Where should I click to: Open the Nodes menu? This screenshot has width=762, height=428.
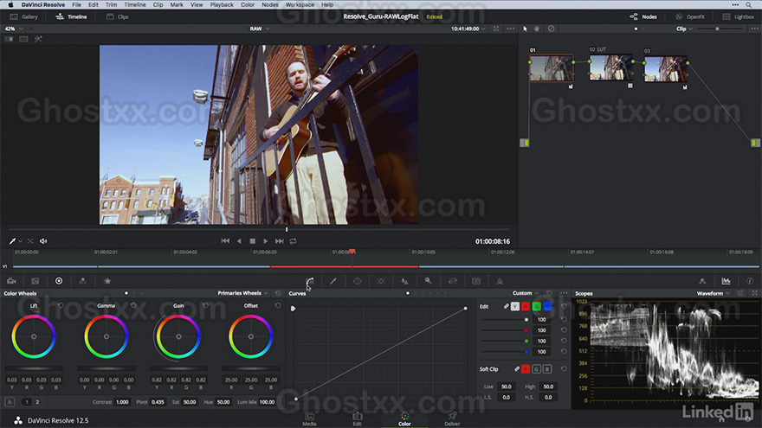pyautogui.click(x=269, y=4)
